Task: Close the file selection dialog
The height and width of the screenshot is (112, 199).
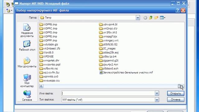Action: pos(183,10)
